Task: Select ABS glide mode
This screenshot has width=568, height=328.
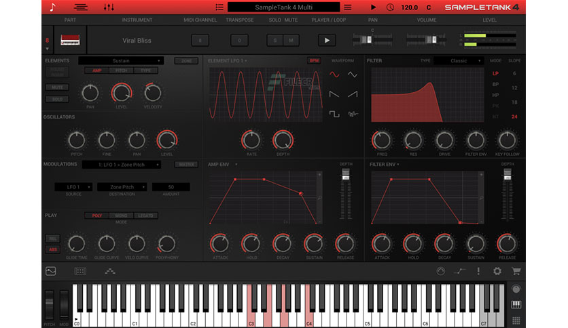Action: (53, 249)
